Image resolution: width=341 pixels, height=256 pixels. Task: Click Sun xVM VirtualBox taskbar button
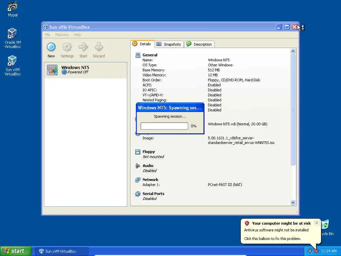[62, 251]
